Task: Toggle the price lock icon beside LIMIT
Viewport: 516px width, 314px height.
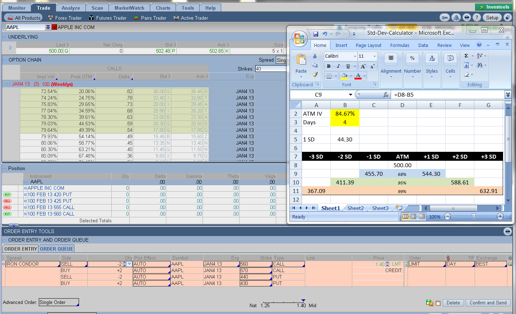Action: [x=406, y=264]
